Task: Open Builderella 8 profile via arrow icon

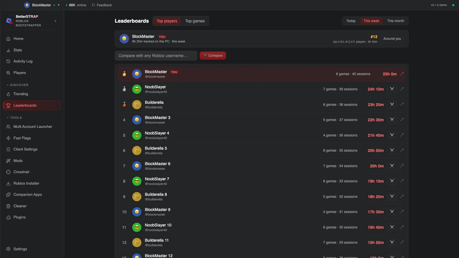Action: 402,196
